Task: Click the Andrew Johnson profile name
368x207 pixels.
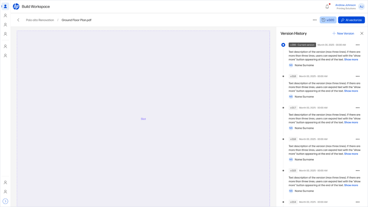Action: 345,5
